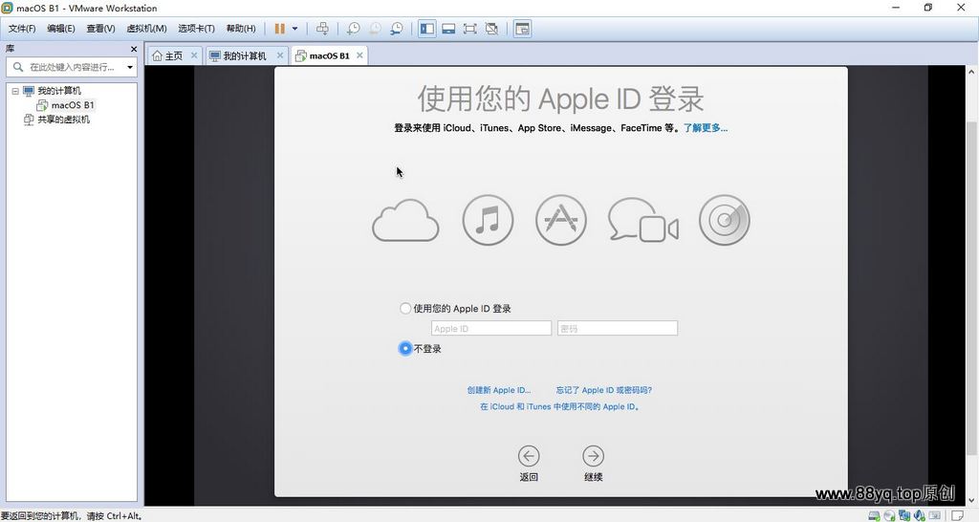This screenshot has height=522, width=979.
Task: Click the 返回 back arrow button
Action: pos(529,456)
